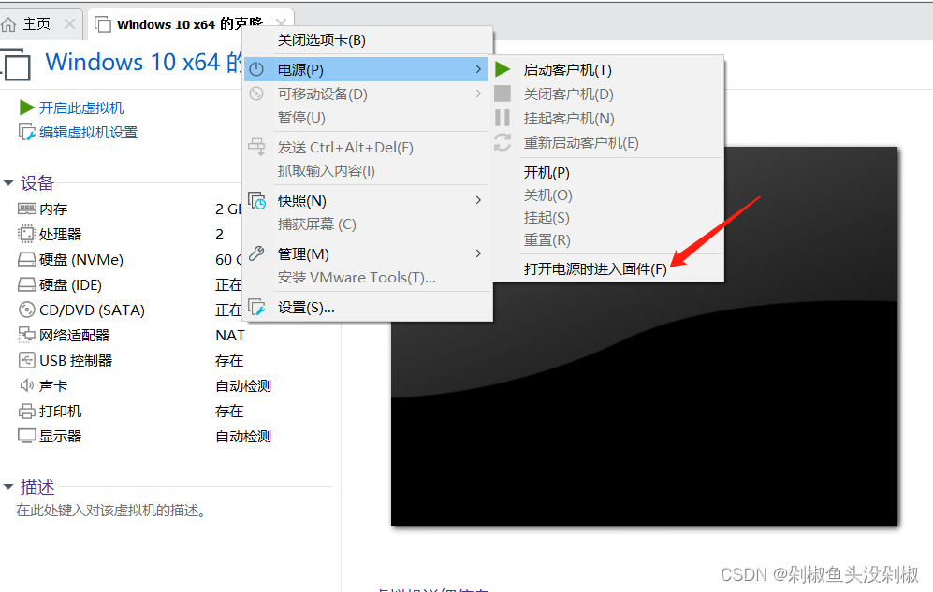This screenshot has width=933, height=592.
Task: Click the 打印机 存在 value
Action: click(229, 411)
